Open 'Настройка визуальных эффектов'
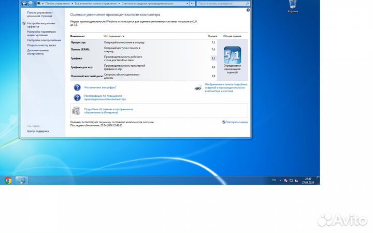This screenshot has height=233, width=373. (x=41, y=25)
